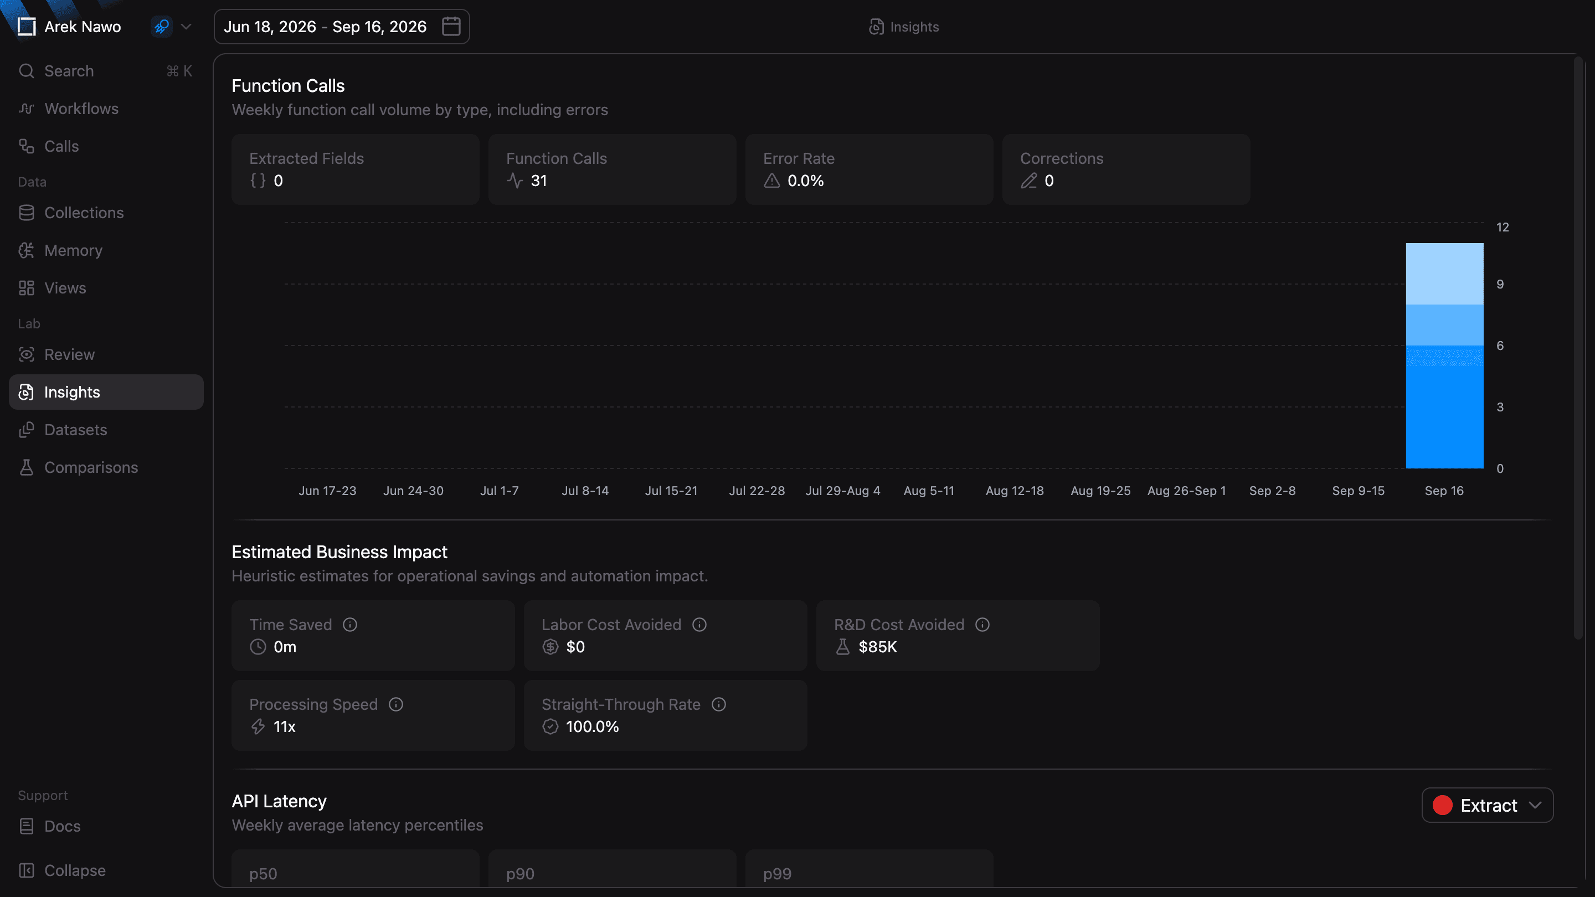Image resolution: width=1595 pixels, height=897 pixels.
Task: Click the warning triangle icon in Error Rate
Action: point(772,181)
